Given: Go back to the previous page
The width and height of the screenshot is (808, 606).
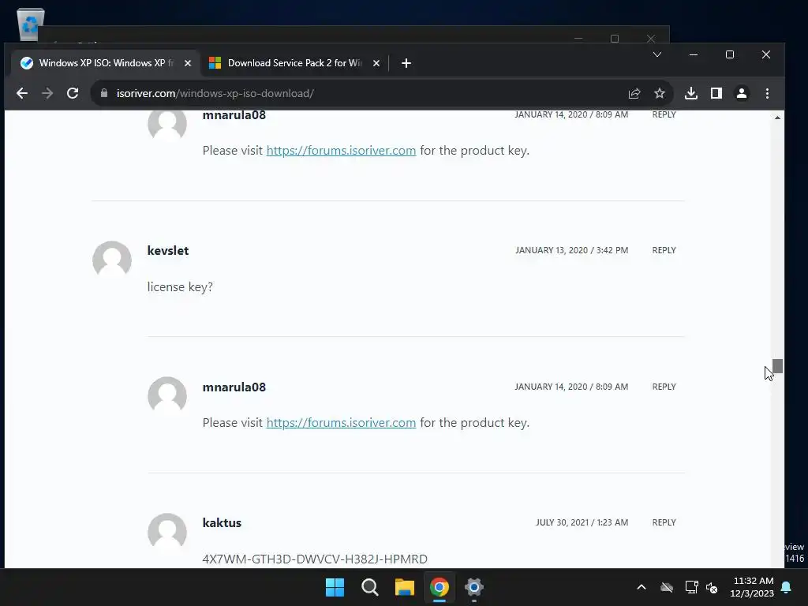Looking at the screenshot, I should coord(21,93).
